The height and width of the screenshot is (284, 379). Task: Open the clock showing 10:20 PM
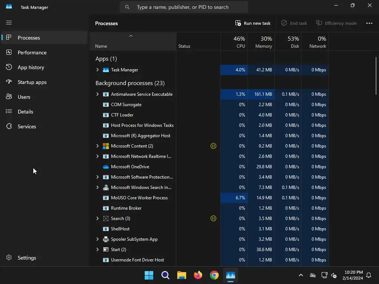353,275
